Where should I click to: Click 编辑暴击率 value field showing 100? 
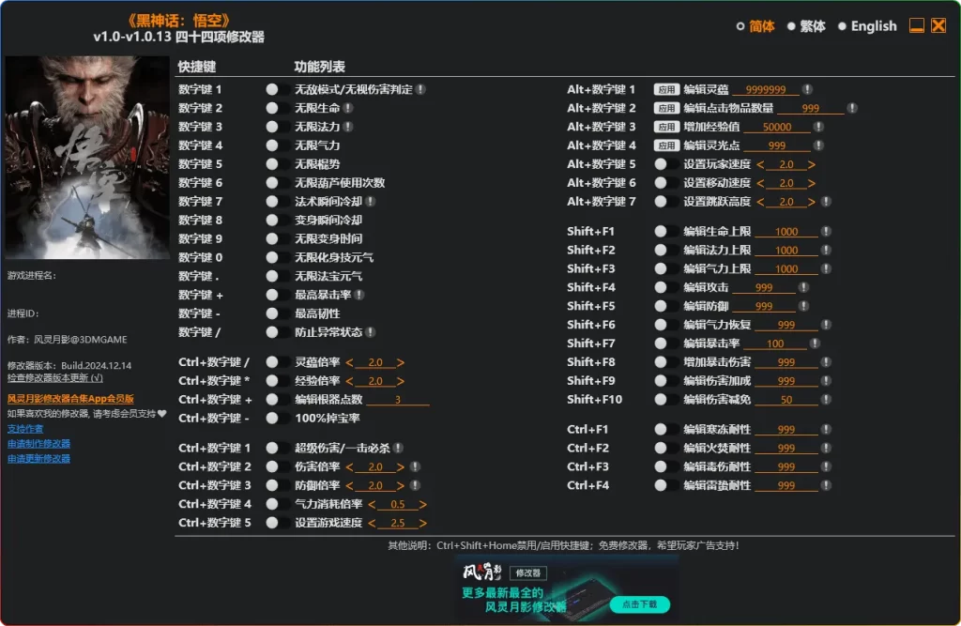pyautogui.click(x=774, y=344)
